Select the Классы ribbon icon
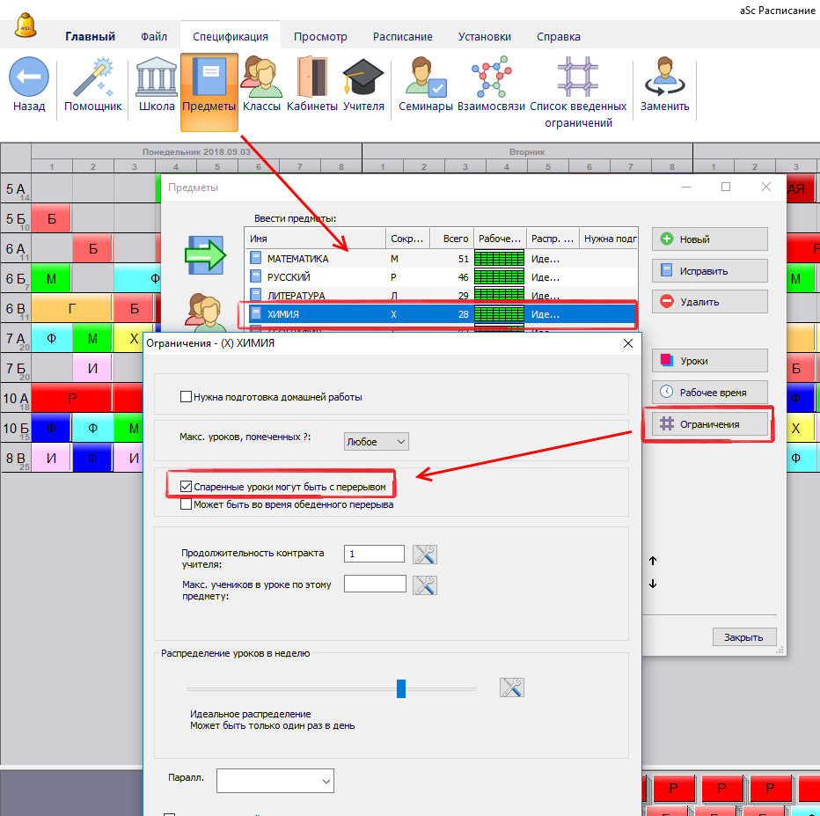 pyautogui.click(x=261, y=78)
